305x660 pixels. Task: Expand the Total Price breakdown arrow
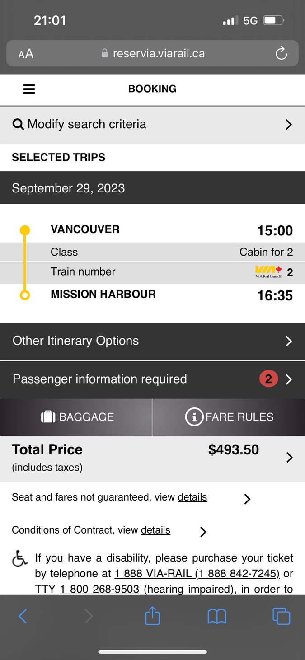click(x=289, y=458)
